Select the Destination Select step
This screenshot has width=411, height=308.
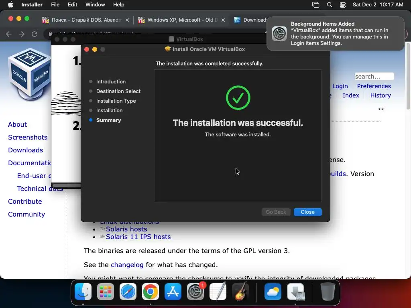click(x=118, y=91)
